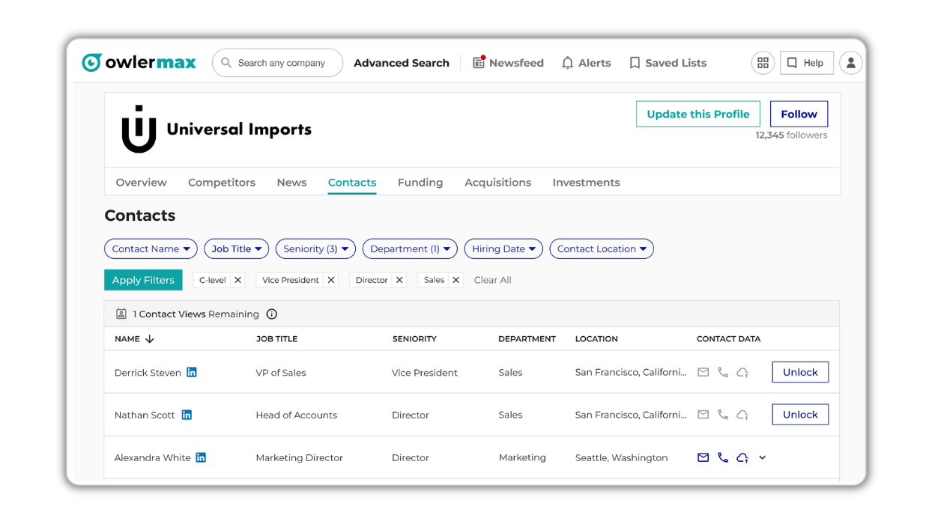Switch to the Competitors tab

click(222, 183)
